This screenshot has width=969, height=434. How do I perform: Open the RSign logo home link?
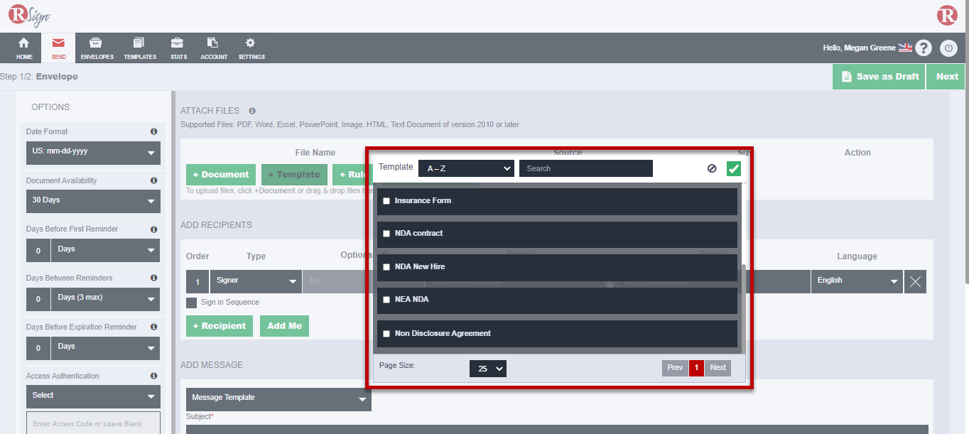tap(29, 16)
